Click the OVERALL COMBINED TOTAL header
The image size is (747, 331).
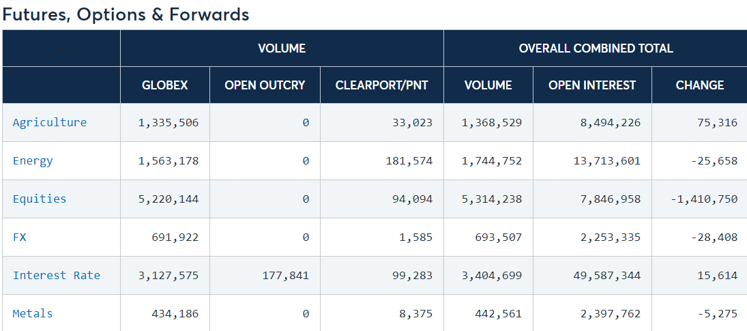596,48
